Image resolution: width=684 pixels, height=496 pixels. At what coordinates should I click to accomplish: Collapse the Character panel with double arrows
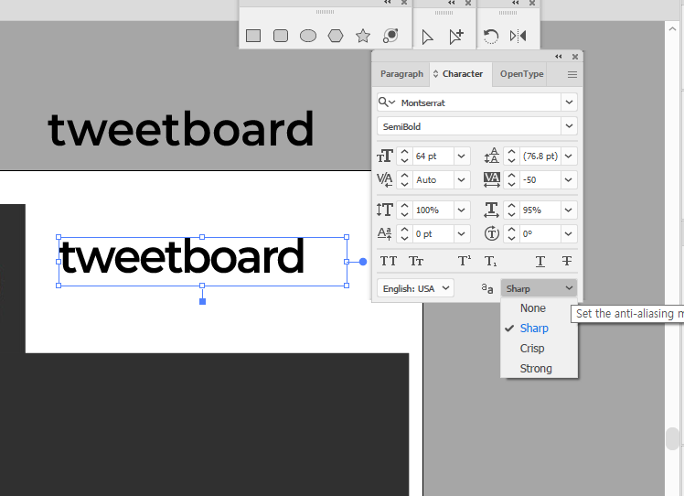[559, 57]
